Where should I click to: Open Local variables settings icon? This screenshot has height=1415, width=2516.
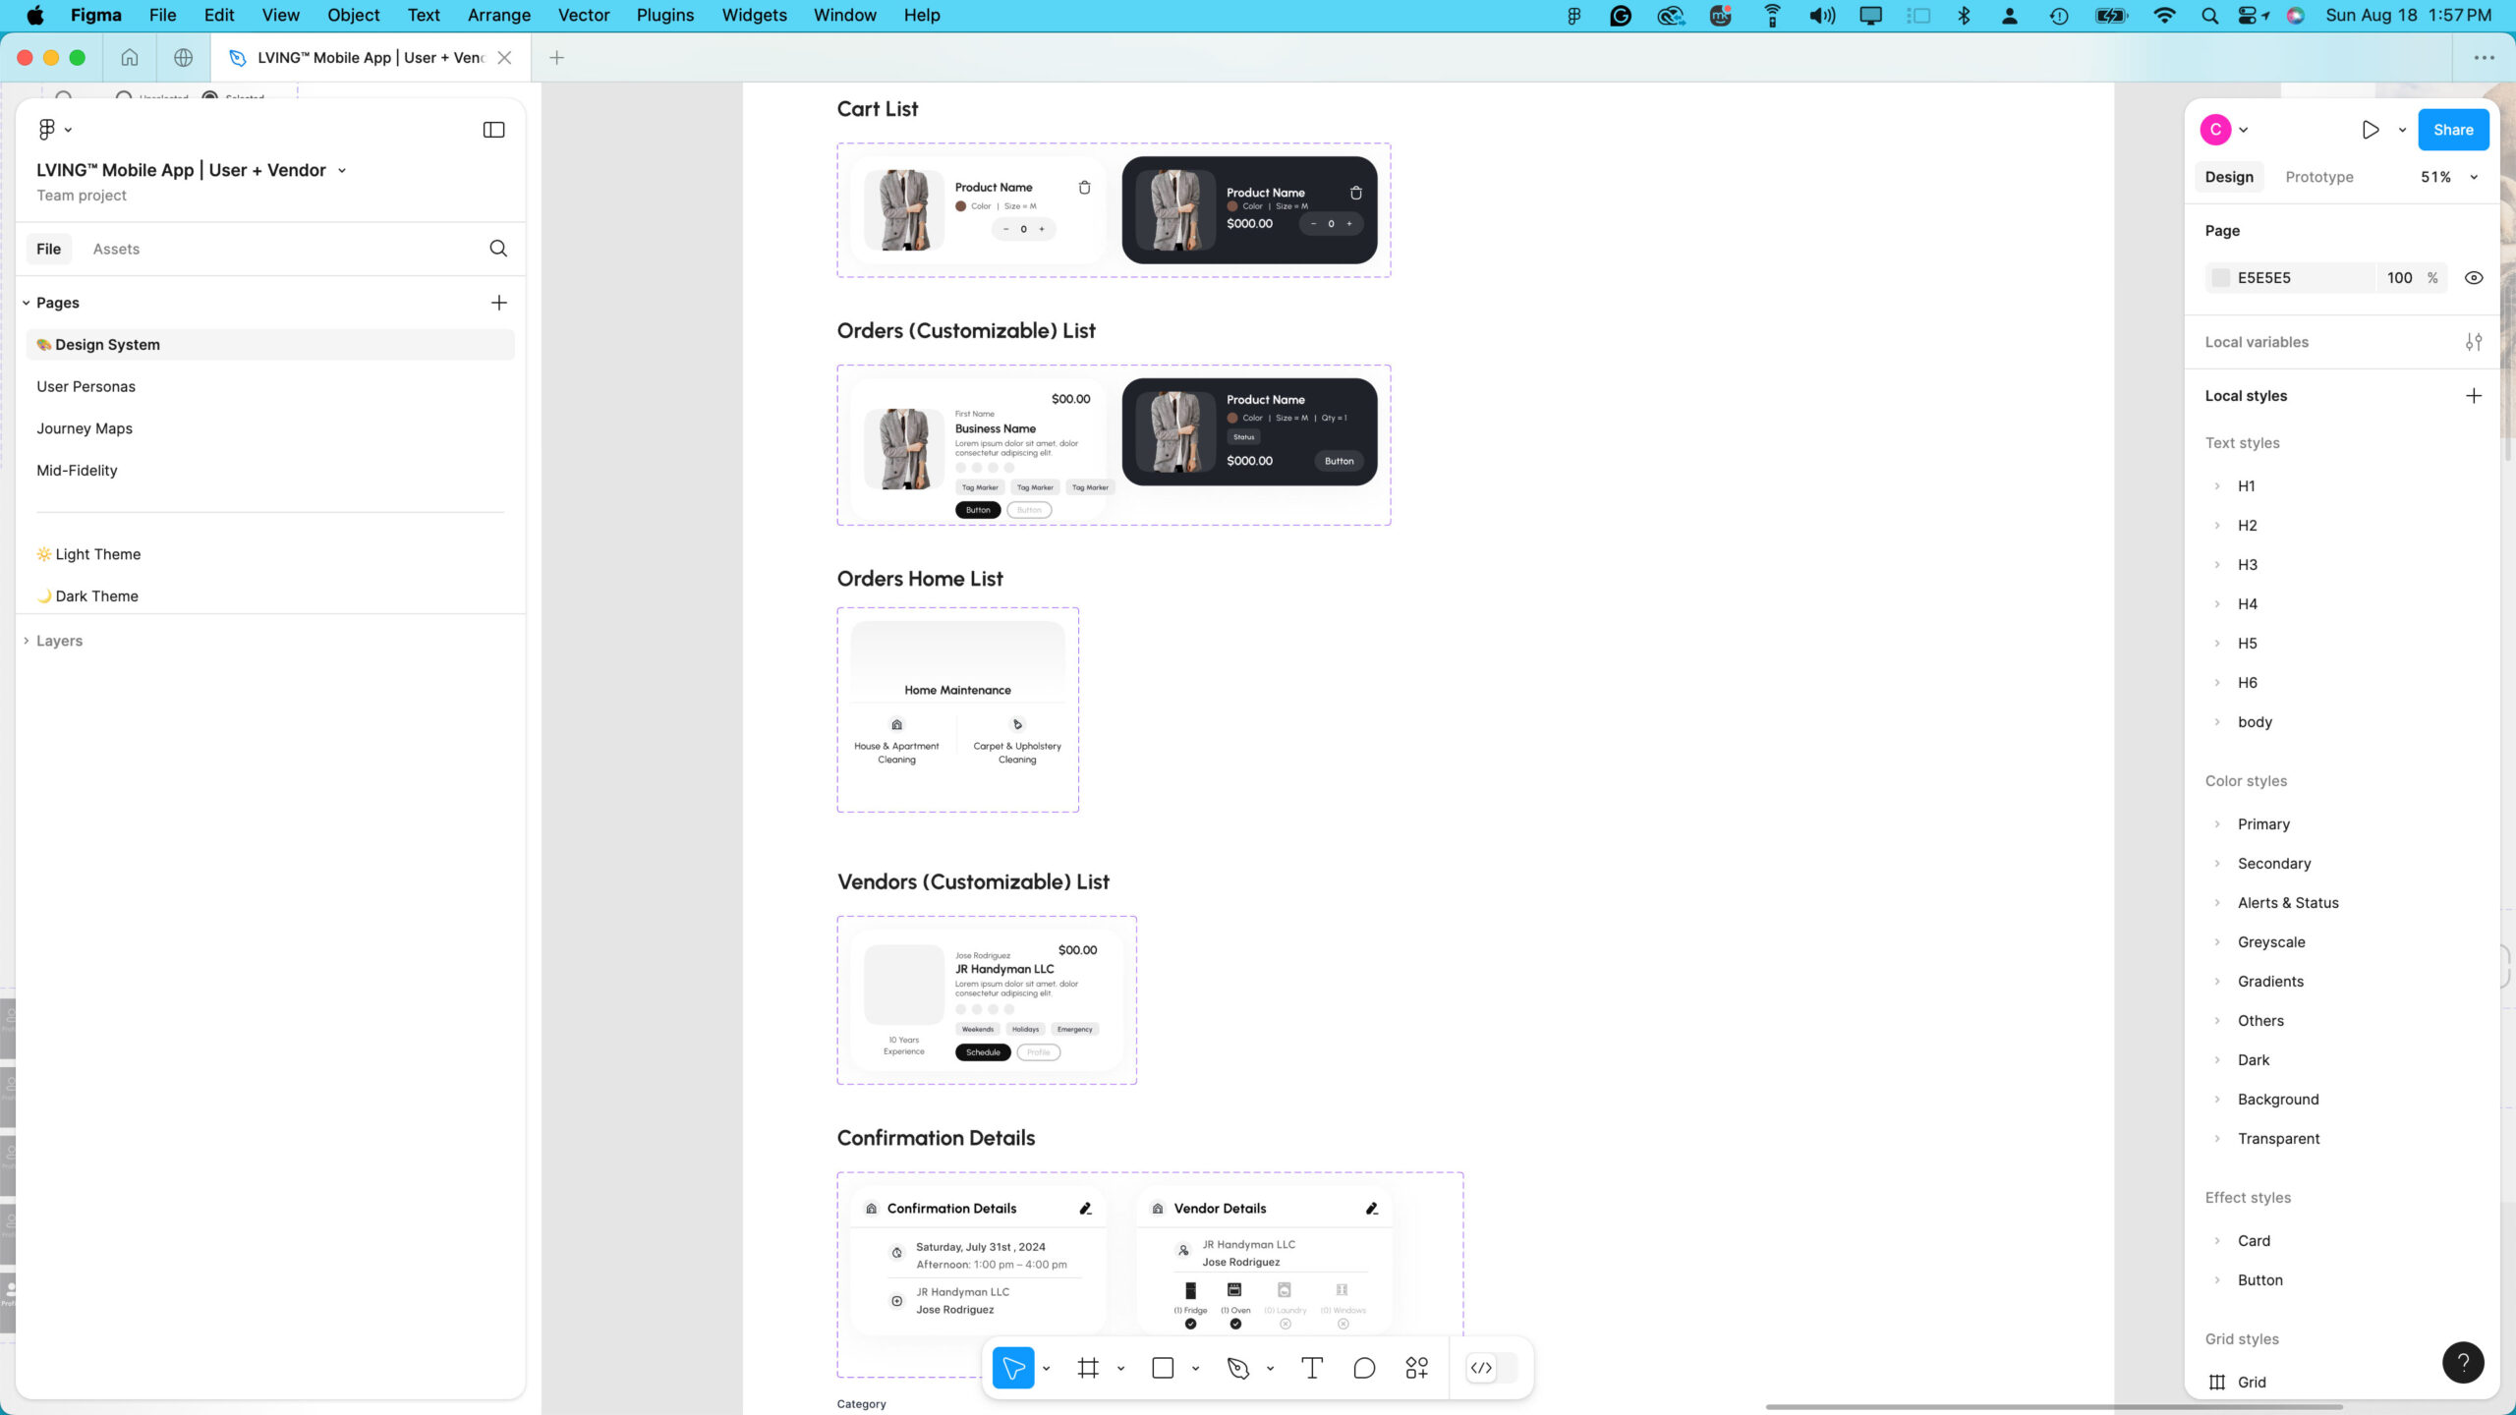tap(2474, 342)
